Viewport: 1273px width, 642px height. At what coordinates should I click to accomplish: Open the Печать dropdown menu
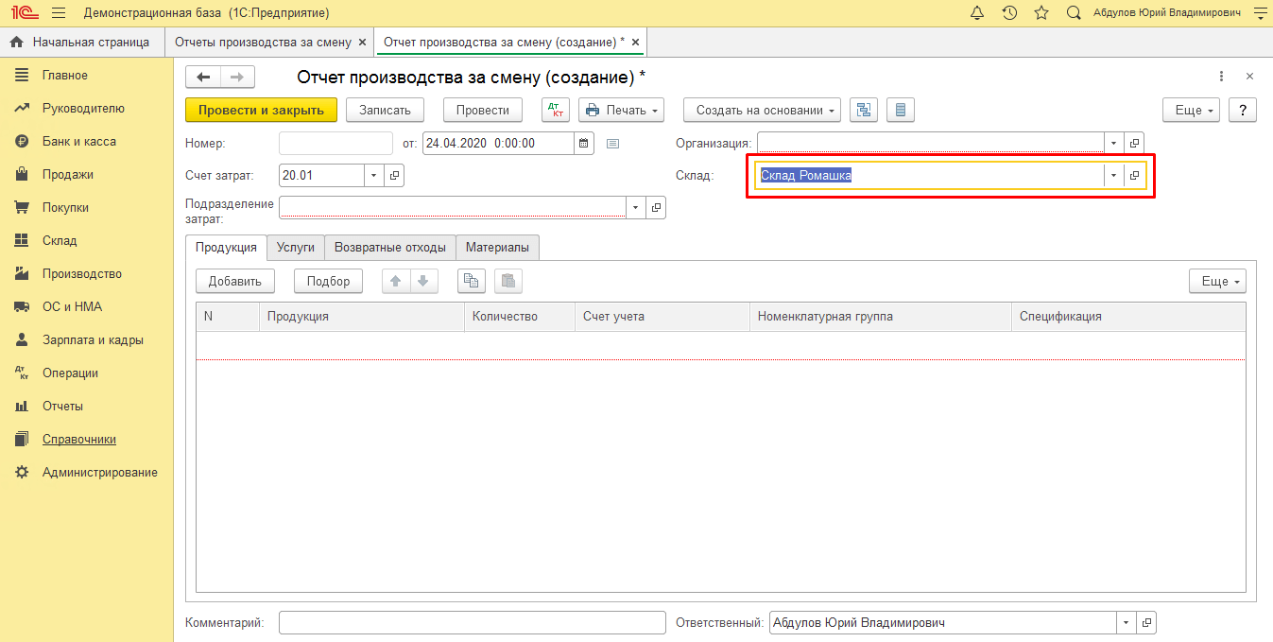(x=621, y=110)
